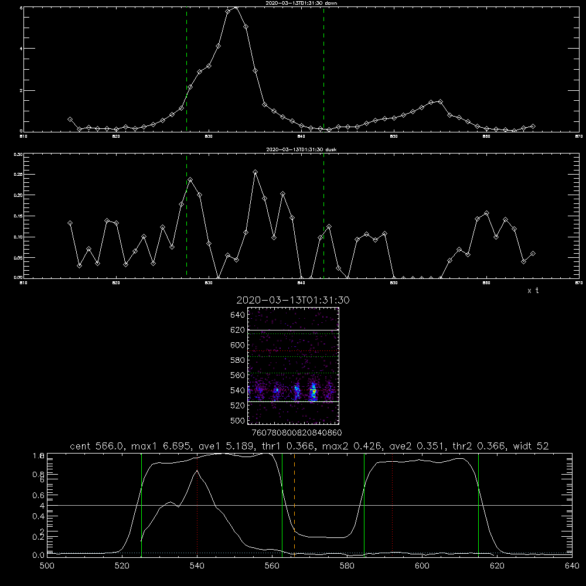Click the 0.6 label on bottom plot y-axis
This screenshot has height=586, width=586.
pyautogui.click(x=39, y=496)
